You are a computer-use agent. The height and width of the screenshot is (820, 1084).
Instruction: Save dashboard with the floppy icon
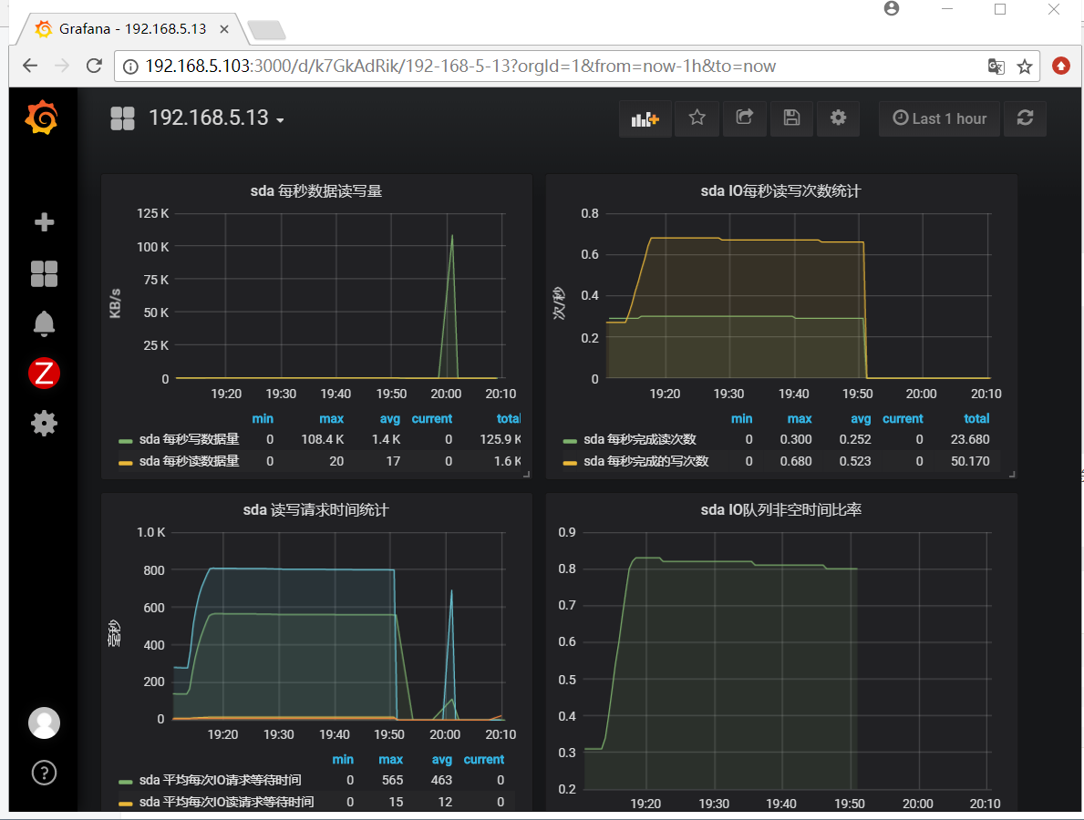(x=791, y=118)
